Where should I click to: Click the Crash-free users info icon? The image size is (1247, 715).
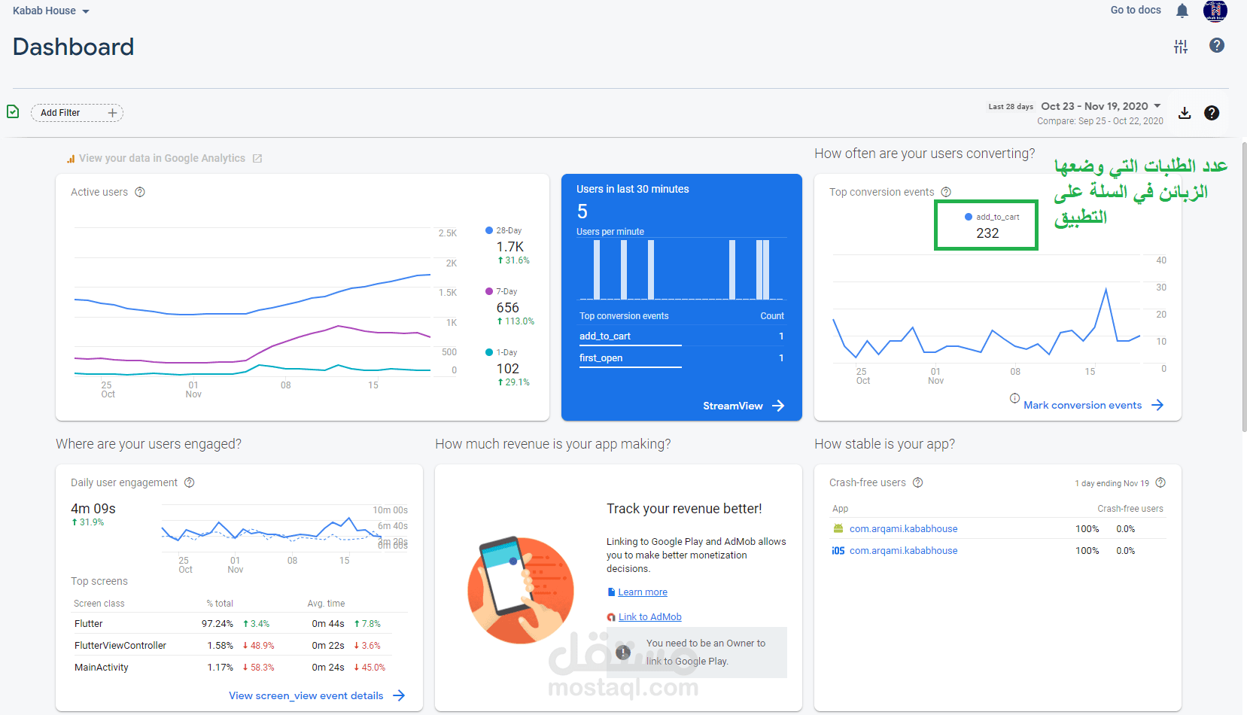point(918,482)
